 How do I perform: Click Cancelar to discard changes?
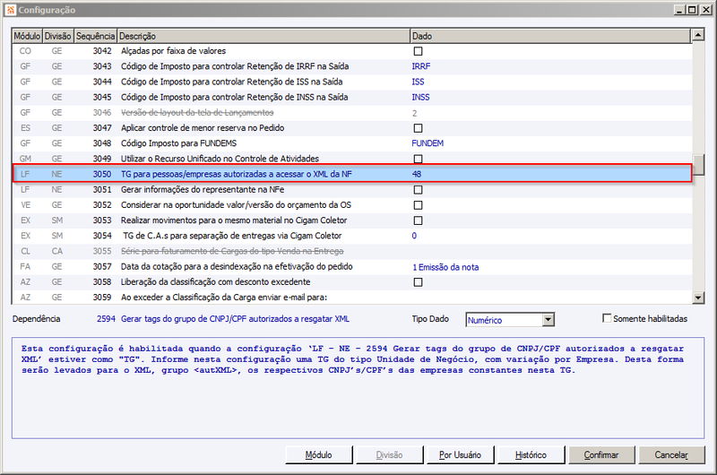[x=671, y=455]
